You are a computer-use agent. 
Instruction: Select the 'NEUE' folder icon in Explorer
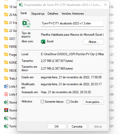(x=6, y=70)
